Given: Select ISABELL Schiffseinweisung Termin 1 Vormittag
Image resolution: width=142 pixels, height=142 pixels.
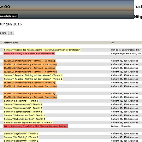Looking at the screenshot, I should click(x=29, y=61).
